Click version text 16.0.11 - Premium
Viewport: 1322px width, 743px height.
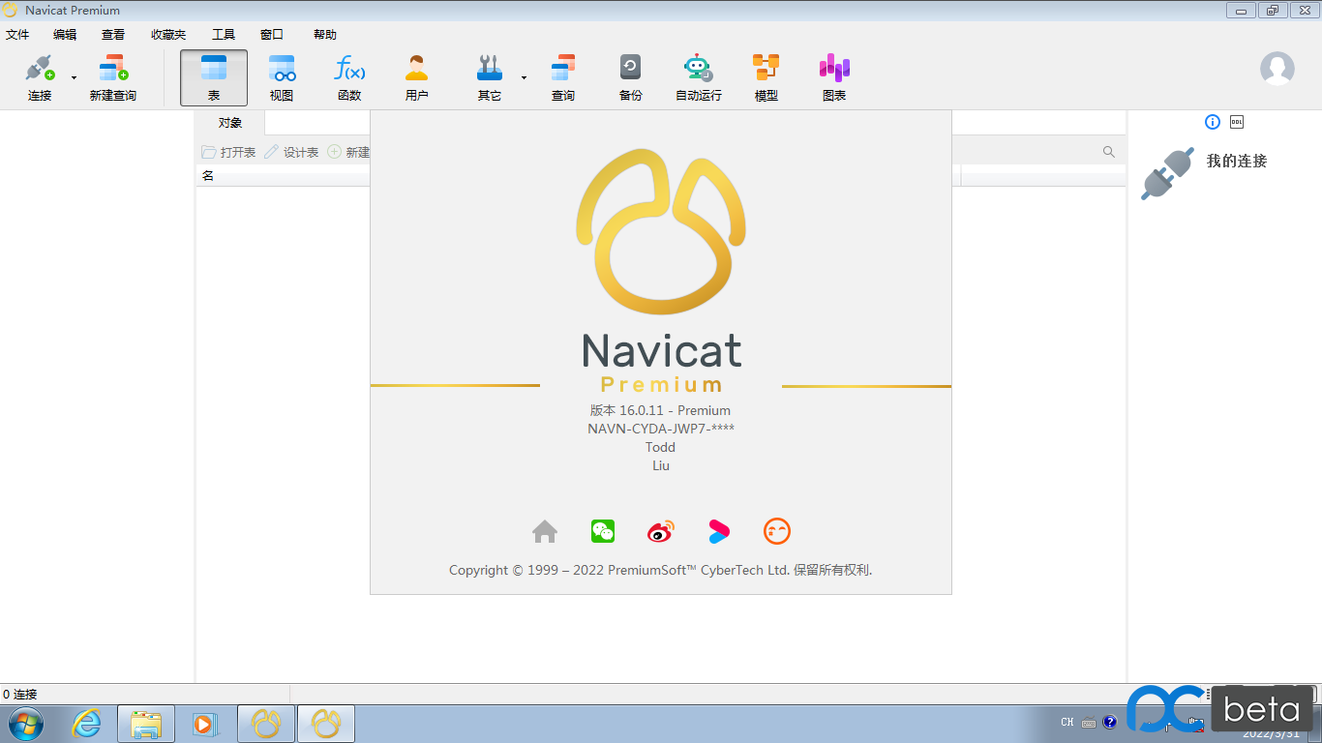pyautogui.click(x=660, y=410)
